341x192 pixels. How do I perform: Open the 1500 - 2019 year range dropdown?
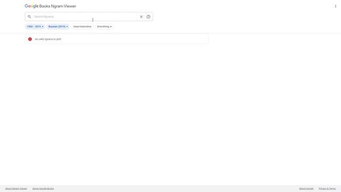pyautogui.click(x=35, y=27)
